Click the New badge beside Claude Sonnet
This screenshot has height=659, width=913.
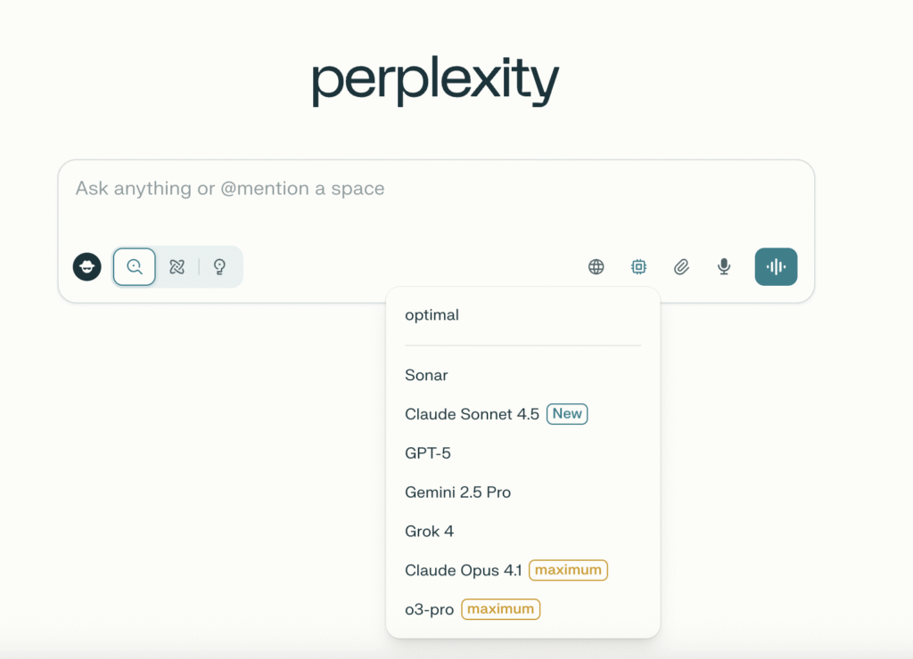tap(567, 414)
